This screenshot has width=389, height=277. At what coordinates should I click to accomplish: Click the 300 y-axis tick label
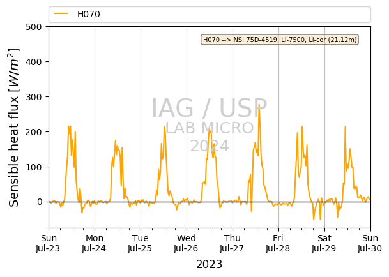click(x=34, y=97)
